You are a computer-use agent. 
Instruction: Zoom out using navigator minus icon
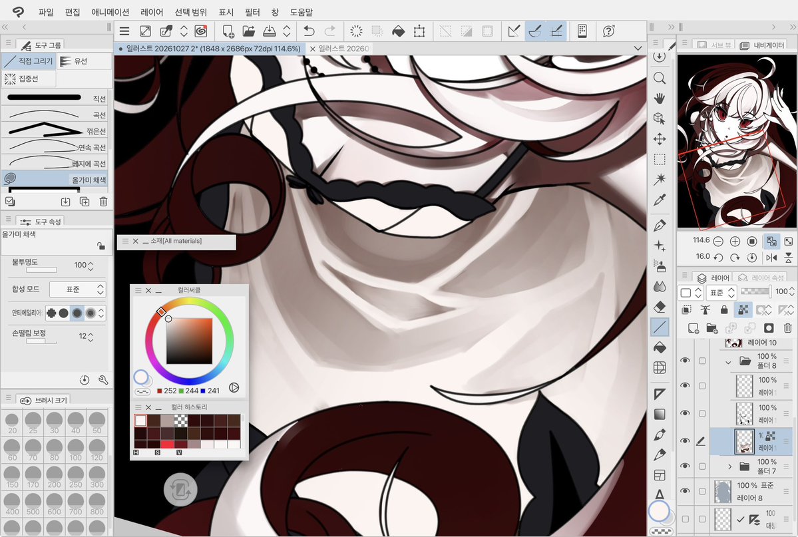point(718,241)
